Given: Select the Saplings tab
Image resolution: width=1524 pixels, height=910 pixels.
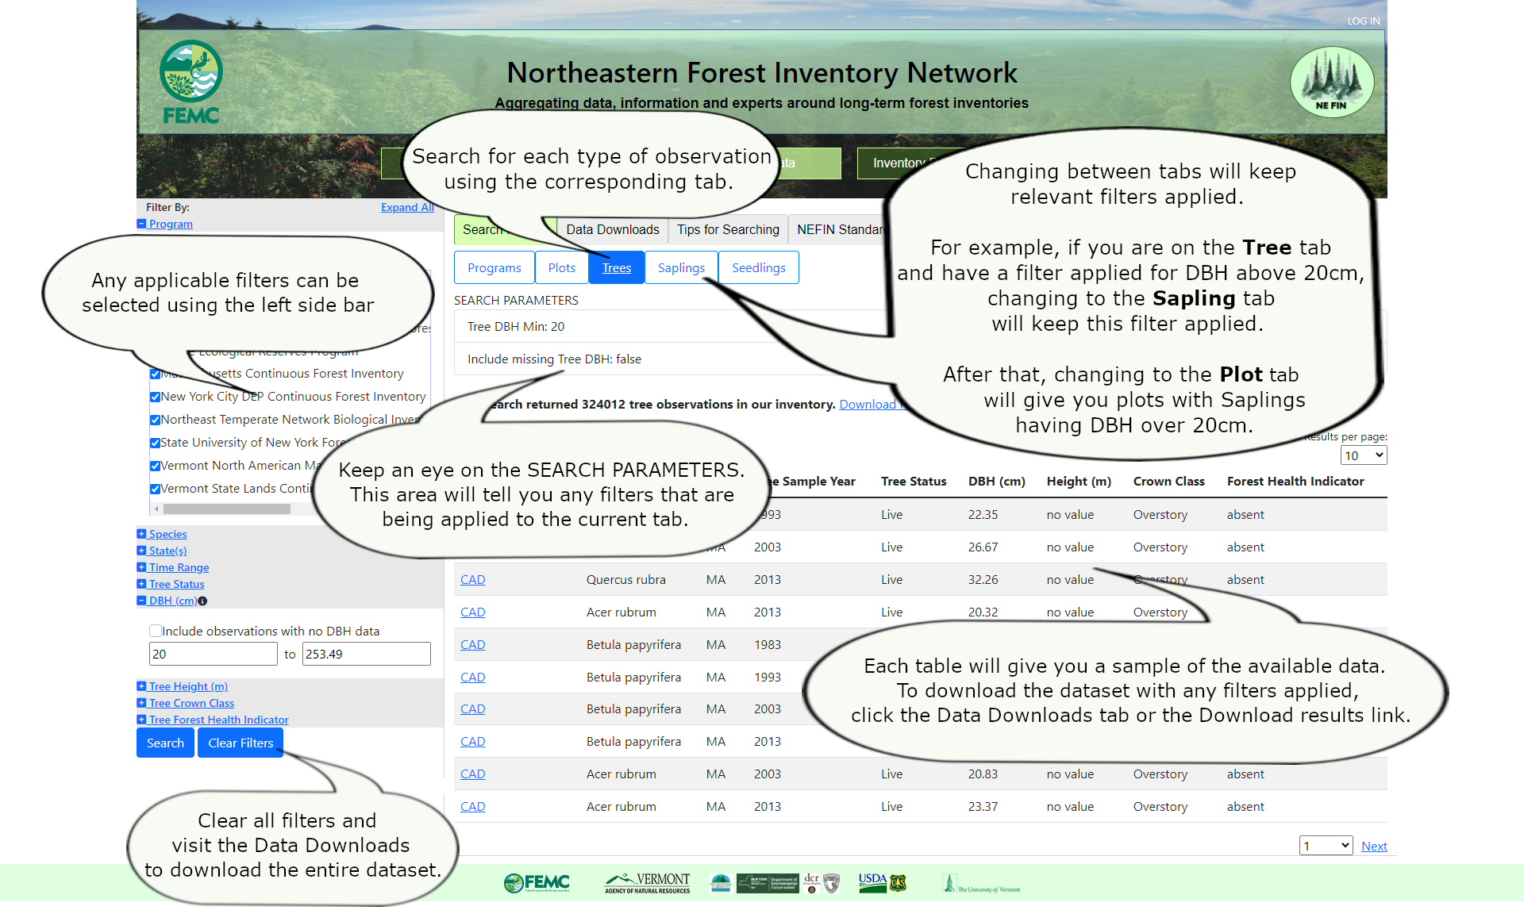Looking at the screenshot, I should click(679, 267).
